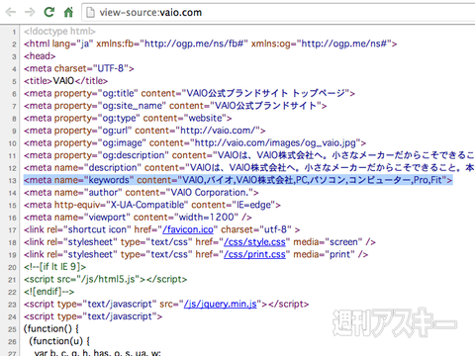Click the <!--[if lt IE 9]> comment line
The width and height of the screenshot is (475, 356).
click(x=54, y=267)
